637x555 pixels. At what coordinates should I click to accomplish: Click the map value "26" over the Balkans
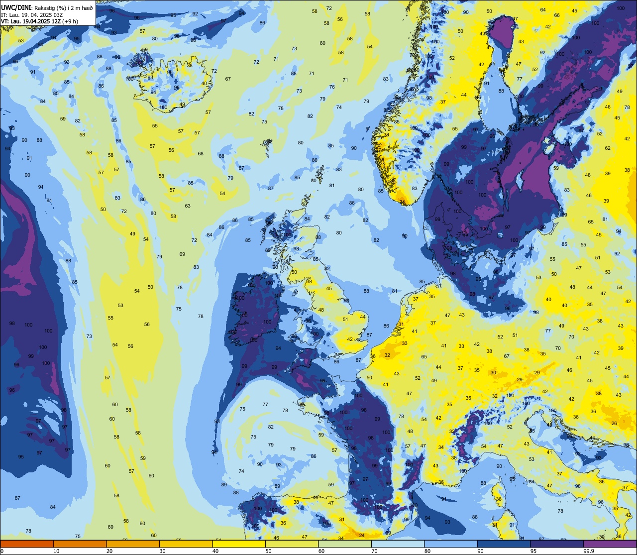click(x=614, y=424)
